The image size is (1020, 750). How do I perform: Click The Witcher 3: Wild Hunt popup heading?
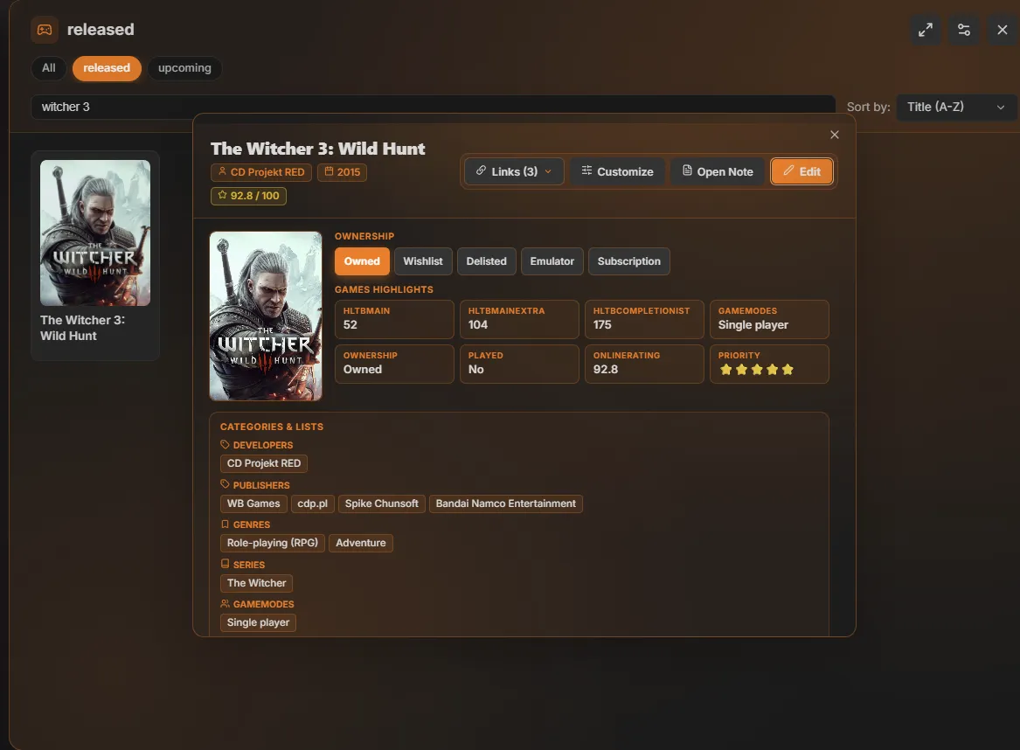coord(318,149)
